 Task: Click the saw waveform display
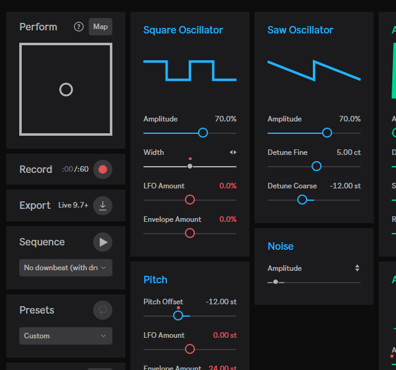click(314, 70)
